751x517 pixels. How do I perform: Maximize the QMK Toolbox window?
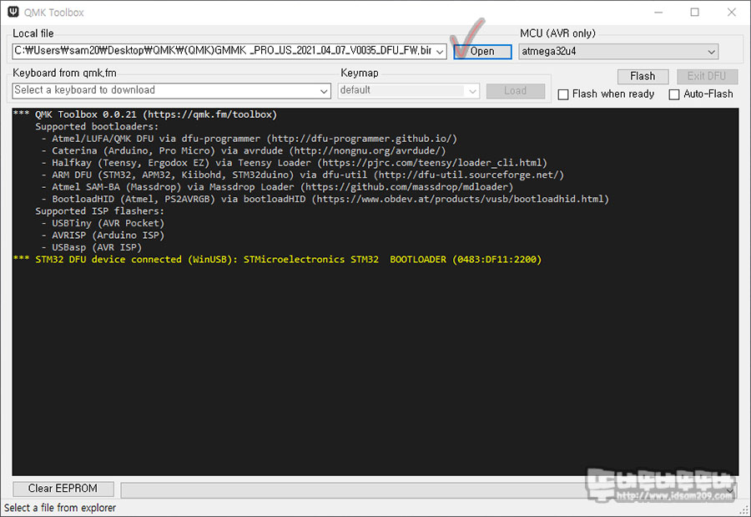(694, 12)
